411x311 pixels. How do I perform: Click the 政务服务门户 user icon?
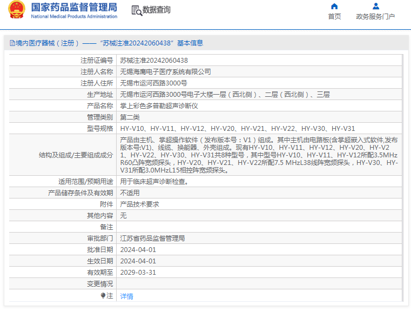click(x=375, y=6)
